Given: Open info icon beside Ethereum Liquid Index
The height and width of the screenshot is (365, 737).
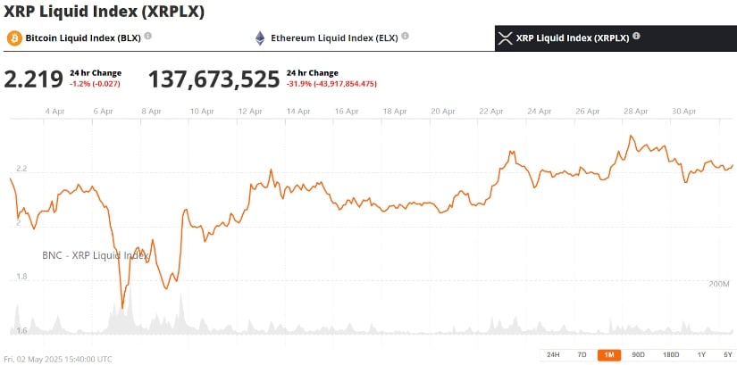Looking at the screenshot, I should 405,37.
